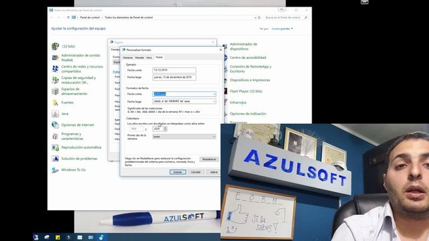Open the Copias de seguridad y restauración icon
Viewport: 429px width, 241px height.
coord(55,80)
